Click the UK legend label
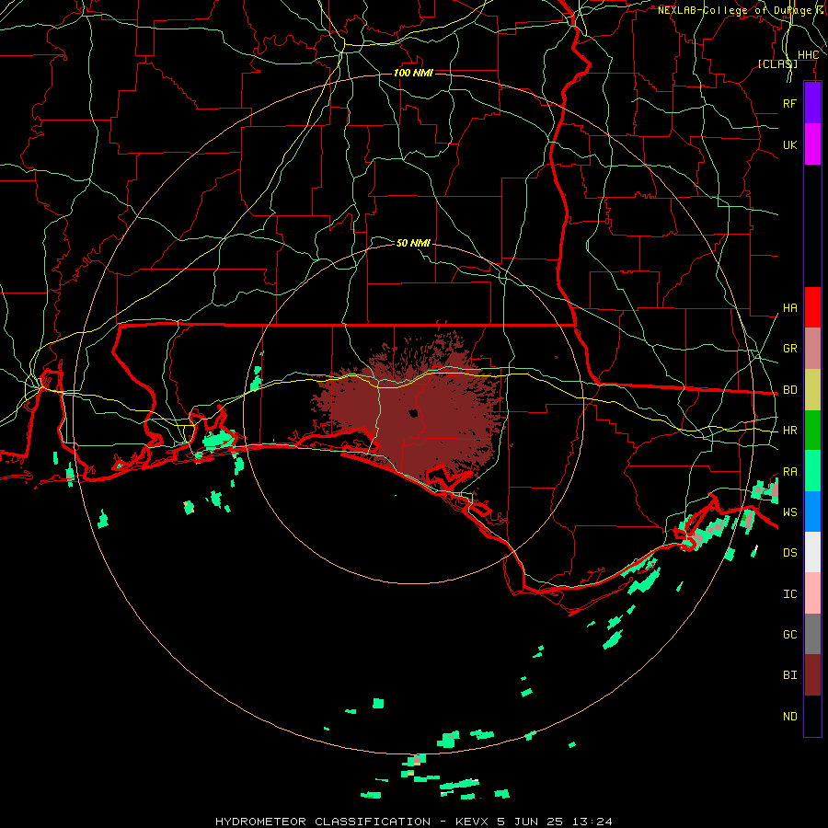 tap(789, 144)
